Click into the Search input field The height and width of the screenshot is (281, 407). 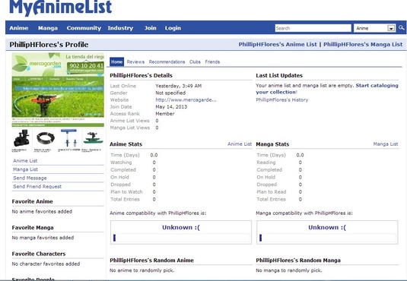pos(313,28)
